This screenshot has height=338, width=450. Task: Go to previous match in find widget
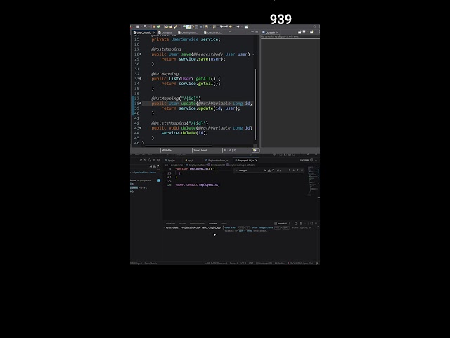click(x=289, y=170)
